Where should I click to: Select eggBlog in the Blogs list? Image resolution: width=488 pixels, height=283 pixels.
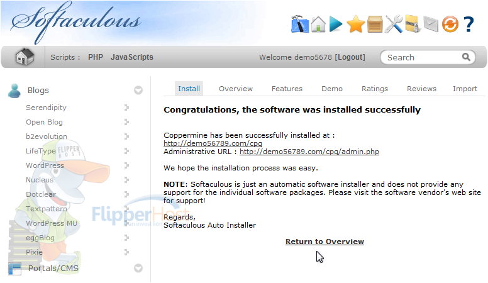point(40,238)
